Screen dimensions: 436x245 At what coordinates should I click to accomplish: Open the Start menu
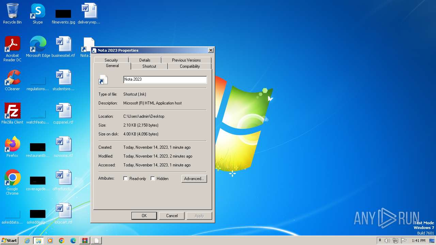point(10,241)
